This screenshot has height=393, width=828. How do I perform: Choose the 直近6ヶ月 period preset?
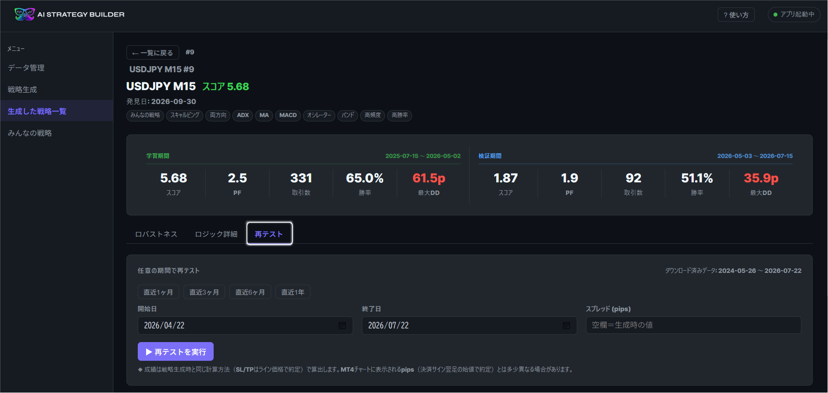click(x=250, y=292)
